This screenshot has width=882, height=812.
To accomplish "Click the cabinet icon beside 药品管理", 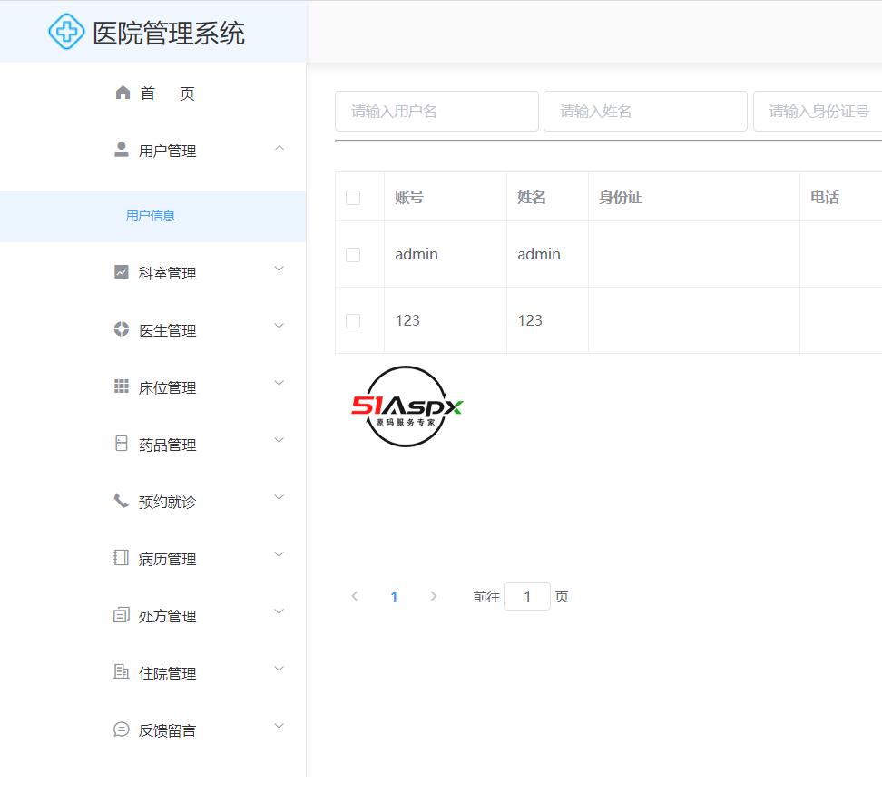I will [122, 444].
